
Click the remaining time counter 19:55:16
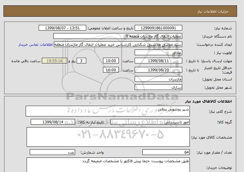coord(55,61)
